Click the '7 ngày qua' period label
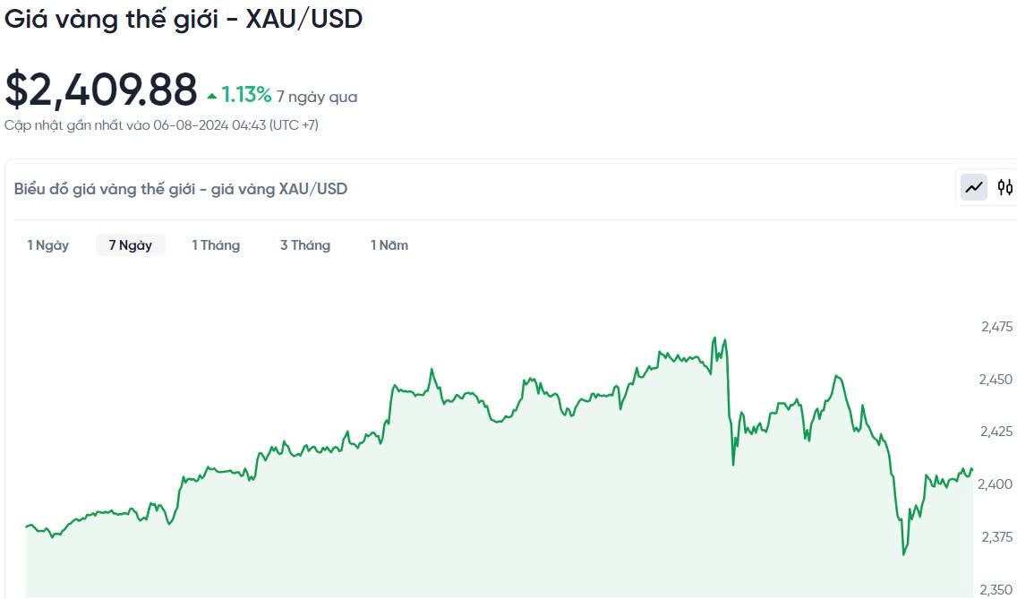This screenshot has height=599, width=1017. coord(317,97)
